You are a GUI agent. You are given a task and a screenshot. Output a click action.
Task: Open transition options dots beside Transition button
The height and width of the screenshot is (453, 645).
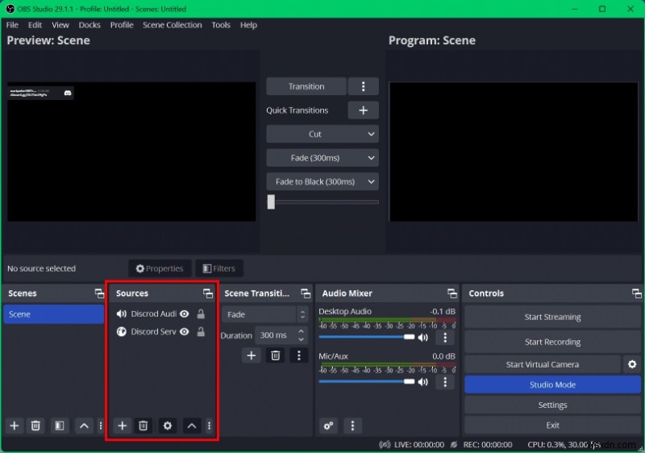click(x=363, y=86)
